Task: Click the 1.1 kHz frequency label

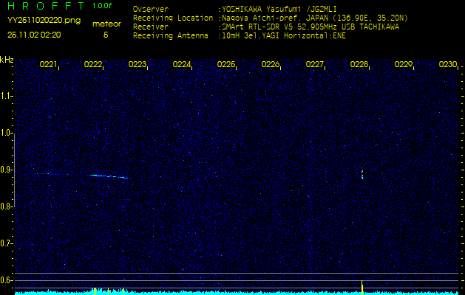Action: pyautogui.click(x=5, y=96)
